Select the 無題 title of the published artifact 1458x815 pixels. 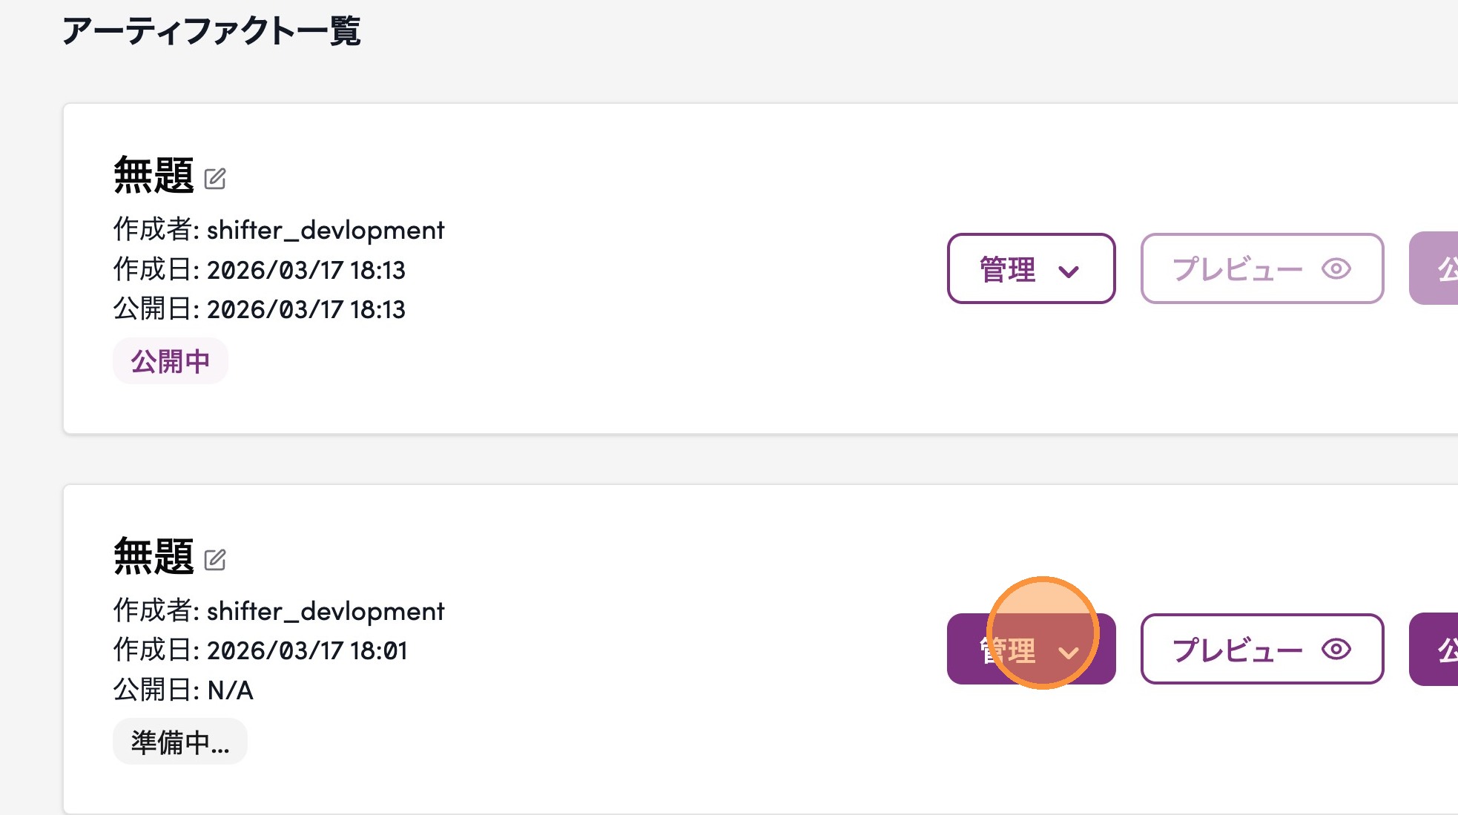[x=154, y=176]
